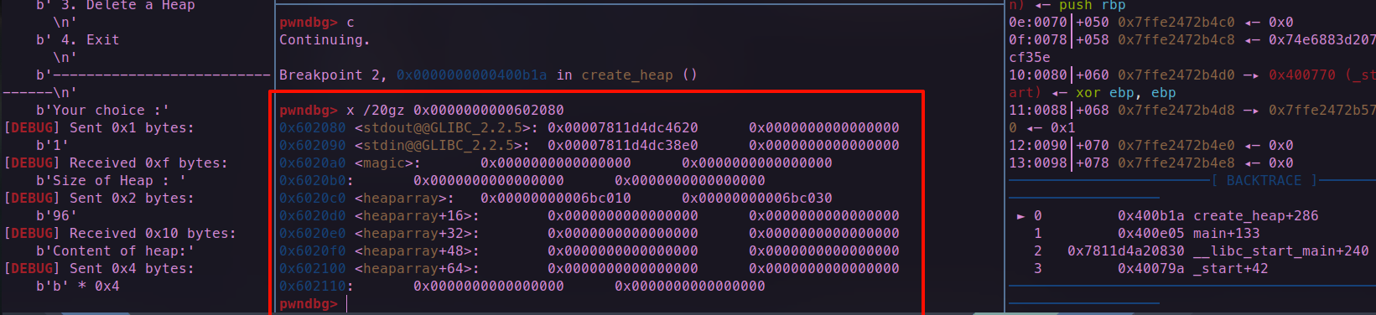Click the <heaparray+64> label

[x=418, y=268]
